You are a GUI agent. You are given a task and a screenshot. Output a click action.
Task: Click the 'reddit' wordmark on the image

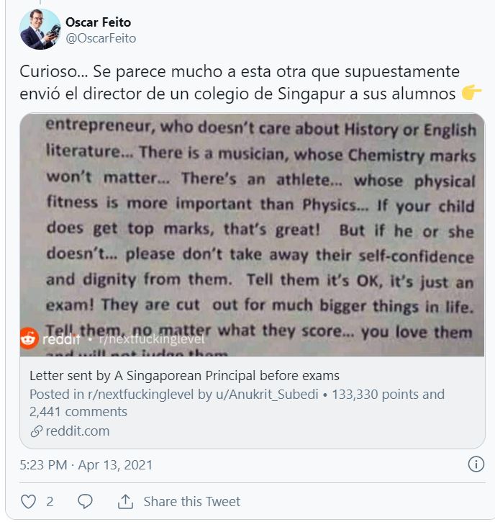point(60,338)
